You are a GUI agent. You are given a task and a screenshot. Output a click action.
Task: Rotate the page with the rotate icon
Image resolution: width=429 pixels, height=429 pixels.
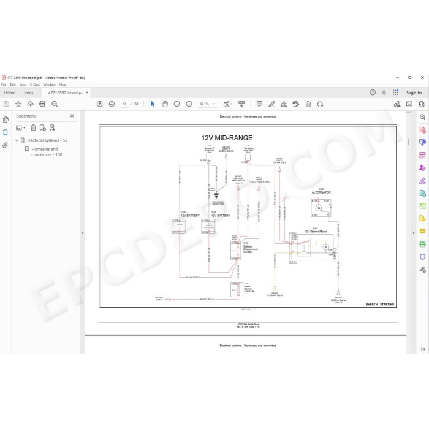coord(320,104)
